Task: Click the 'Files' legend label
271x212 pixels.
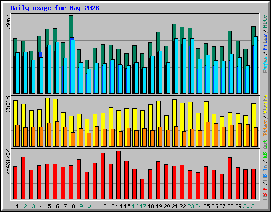Action: pos(265,42)
